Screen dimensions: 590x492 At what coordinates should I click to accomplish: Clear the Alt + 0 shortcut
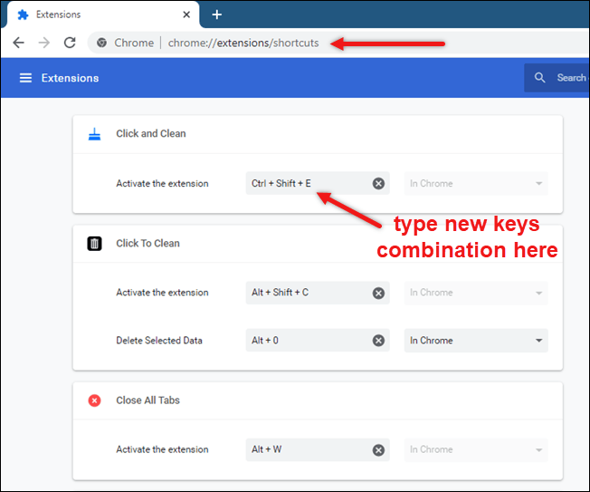[378, 341]
